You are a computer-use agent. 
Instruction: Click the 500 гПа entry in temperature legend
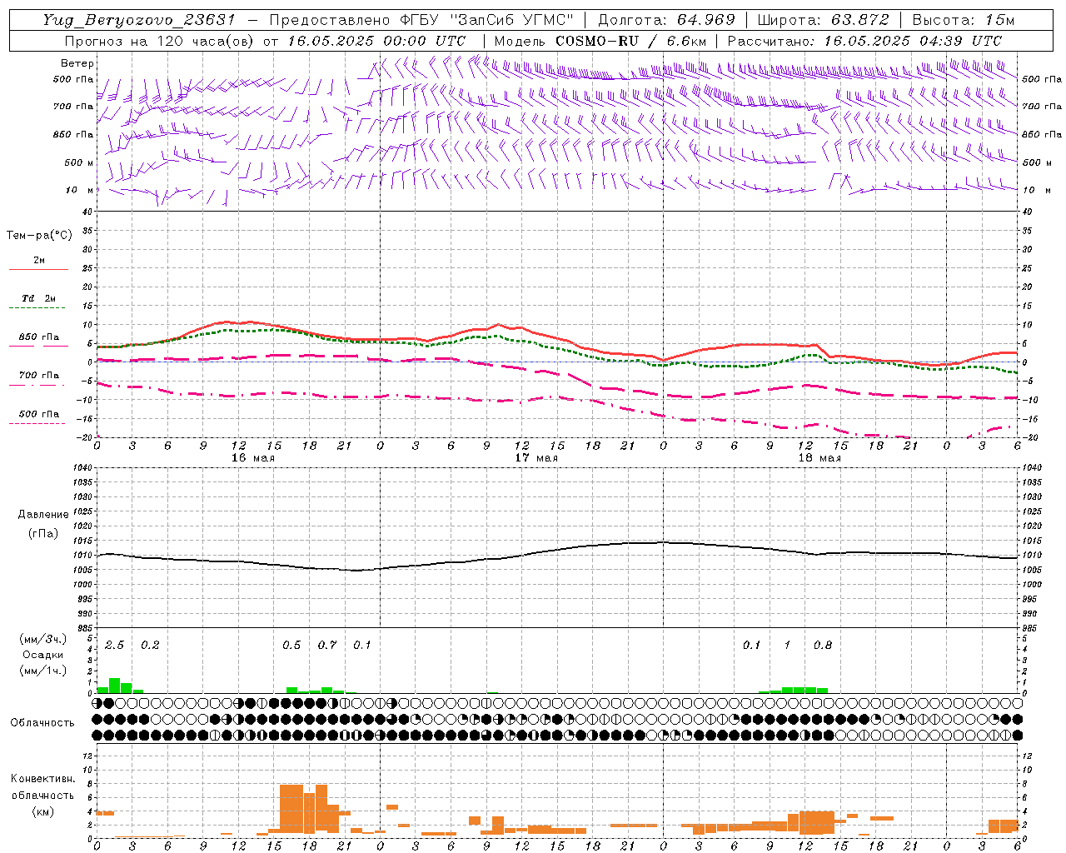click(39, 414)
